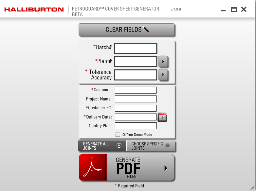
Task: Maximize the application window
Action: click(x=233, y=10)
